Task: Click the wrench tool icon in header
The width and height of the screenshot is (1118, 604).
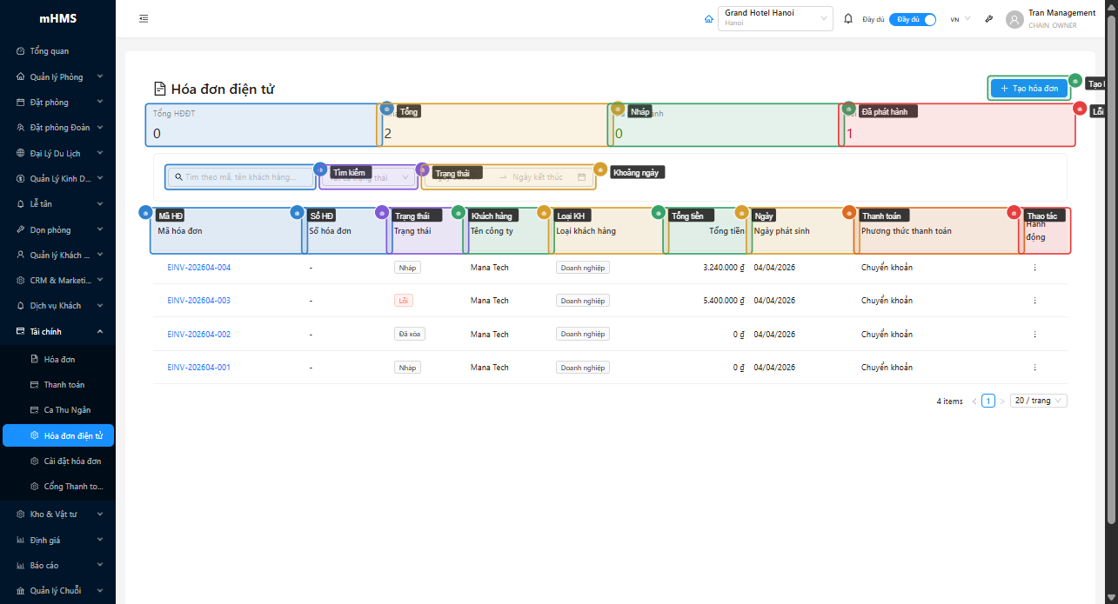Action: [x=989, y=18]
